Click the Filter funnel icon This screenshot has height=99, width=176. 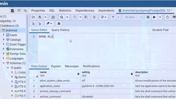pyautogui.click(x=113, y=17)
